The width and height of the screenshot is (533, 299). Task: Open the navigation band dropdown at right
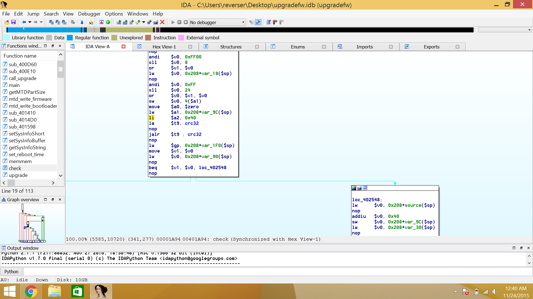529,30
